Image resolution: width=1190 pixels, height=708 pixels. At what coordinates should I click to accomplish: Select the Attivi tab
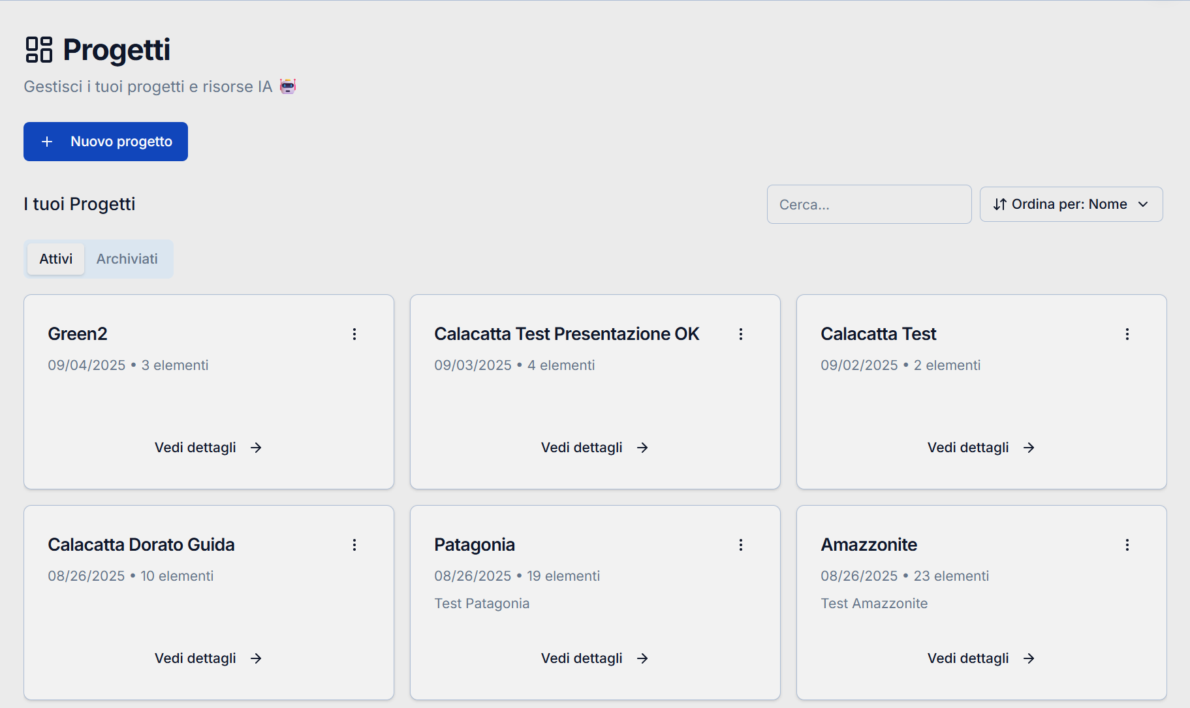(x=56, y=259)
